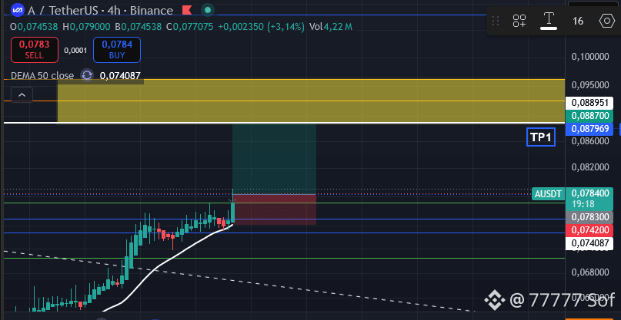This screenshot has width=621, height=320.
Task: Open drawing settings hexagon icon
Action: 606,21
